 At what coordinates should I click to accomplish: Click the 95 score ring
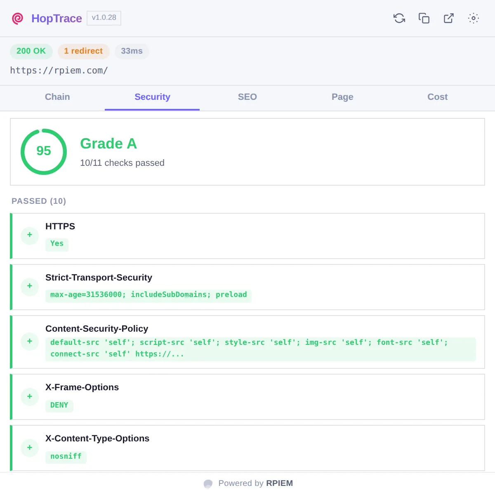tap(44, 152)
